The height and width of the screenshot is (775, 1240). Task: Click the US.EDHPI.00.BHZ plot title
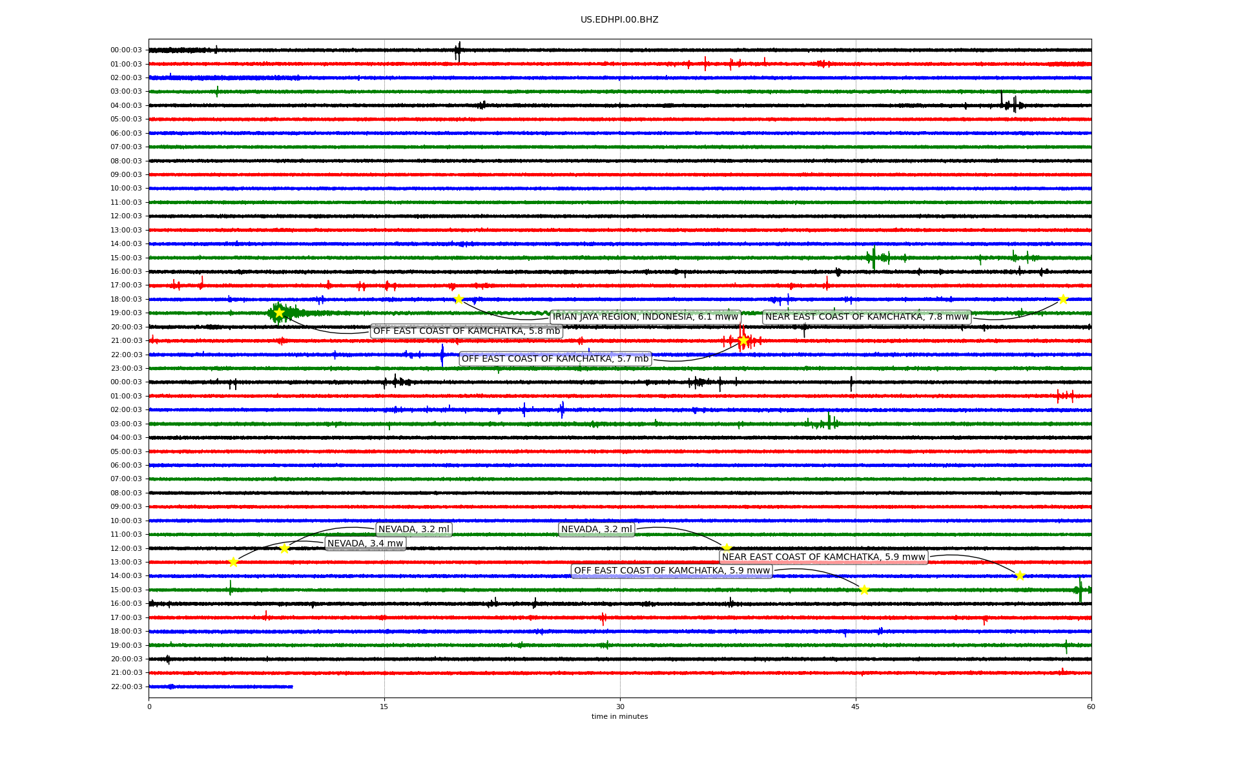[619, 20]
